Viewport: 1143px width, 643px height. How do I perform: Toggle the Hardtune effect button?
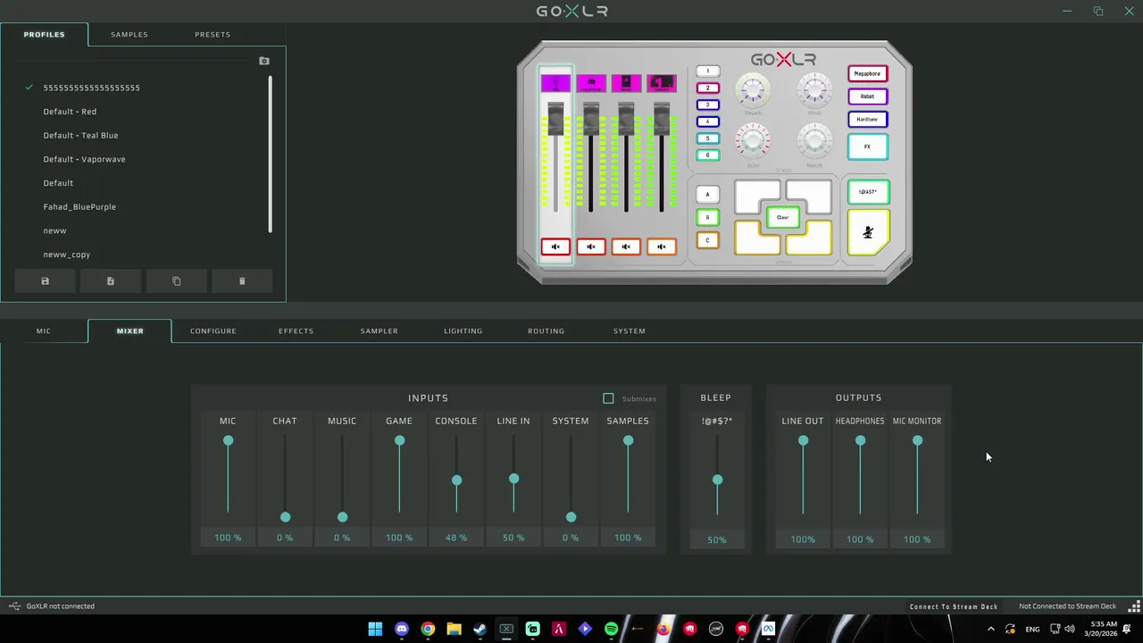[x=867, y=119]
